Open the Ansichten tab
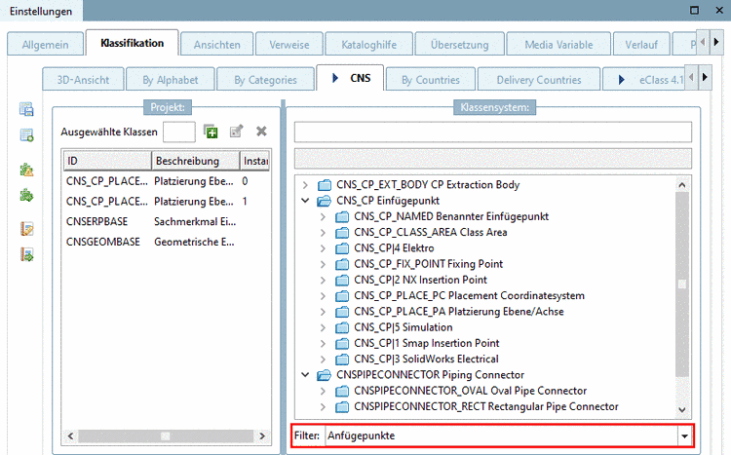Screen dimensions: 731x455 click(x=216, y=45)
